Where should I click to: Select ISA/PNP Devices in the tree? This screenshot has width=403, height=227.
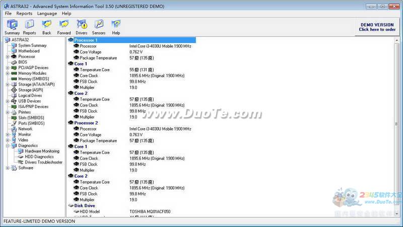point(33,106)
